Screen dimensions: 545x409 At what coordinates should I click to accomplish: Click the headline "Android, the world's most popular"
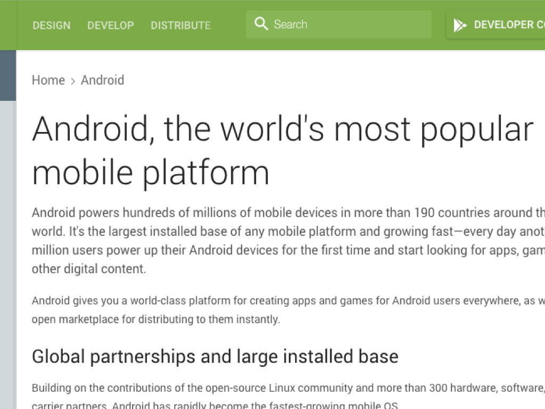[x=283, y=129]
